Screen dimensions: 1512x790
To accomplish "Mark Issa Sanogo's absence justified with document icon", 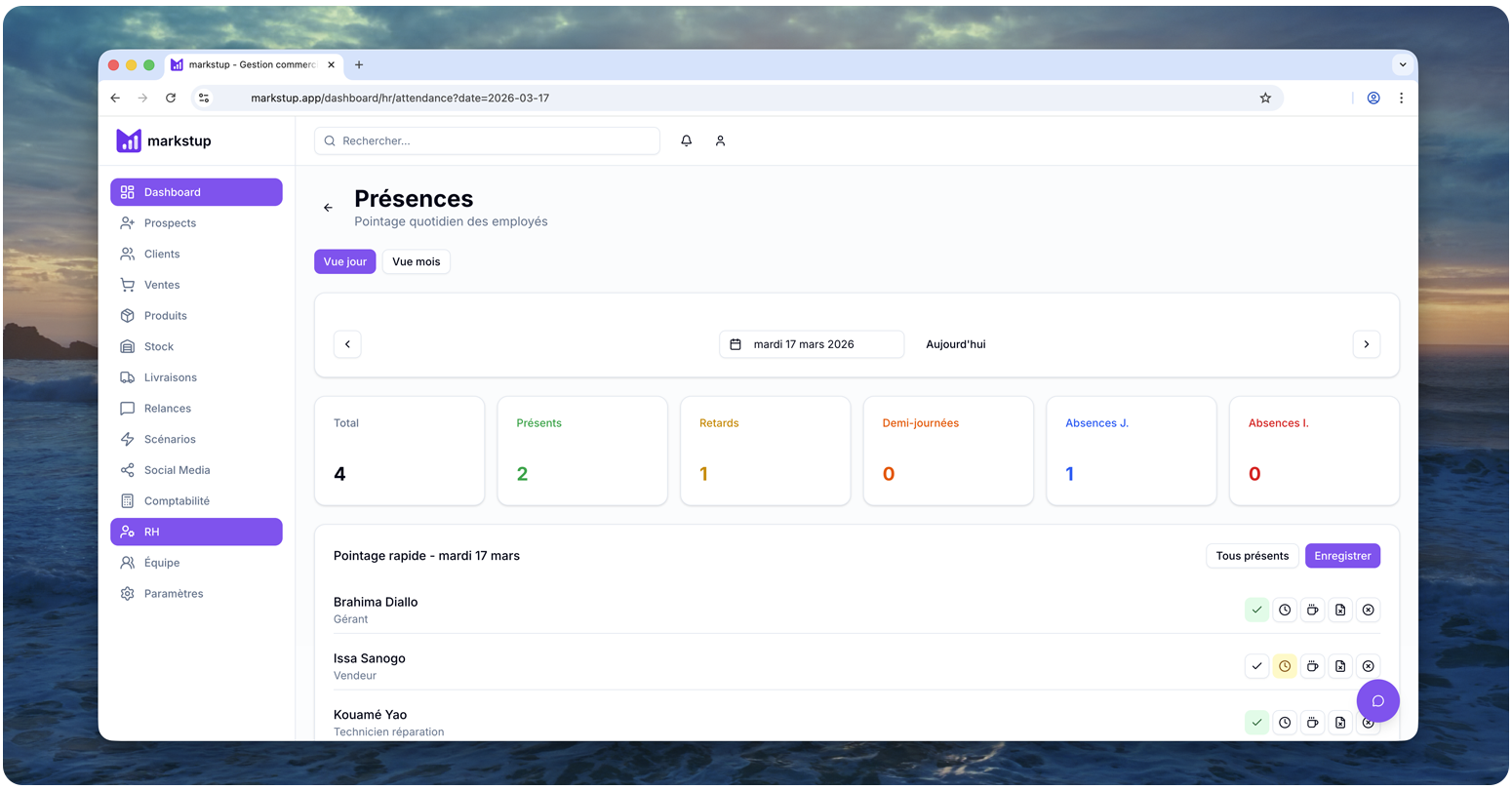I will (x=1340, y=666).
